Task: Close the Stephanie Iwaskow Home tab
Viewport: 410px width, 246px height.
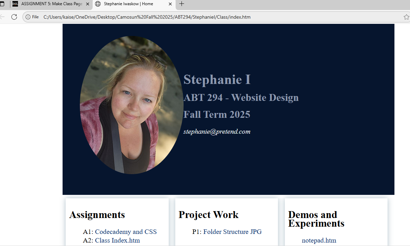Action: (170, 4)
